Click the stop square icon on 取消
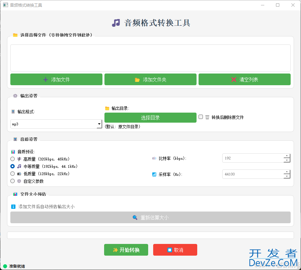 pos(170,250)
